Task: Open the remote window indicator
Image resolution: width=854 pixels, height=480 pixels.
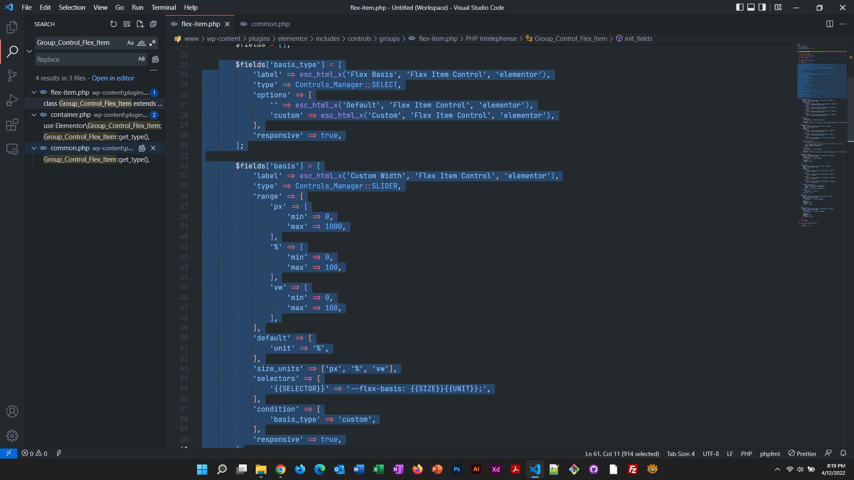Action: tap(8, 453)
